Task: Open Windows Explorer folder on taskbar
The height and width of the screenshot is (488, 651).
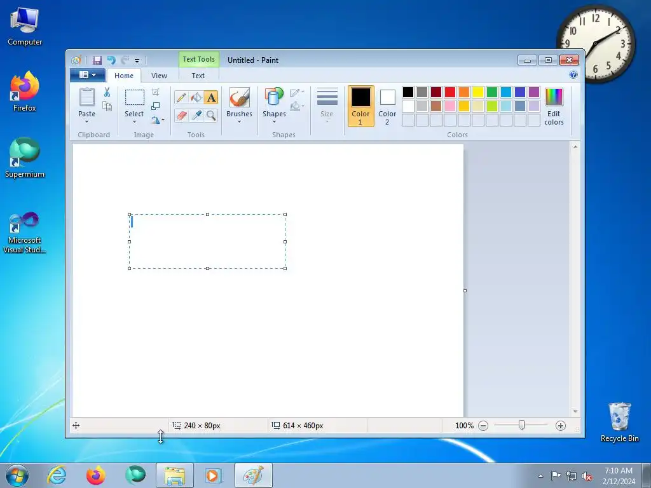Action: pos(174,475)
